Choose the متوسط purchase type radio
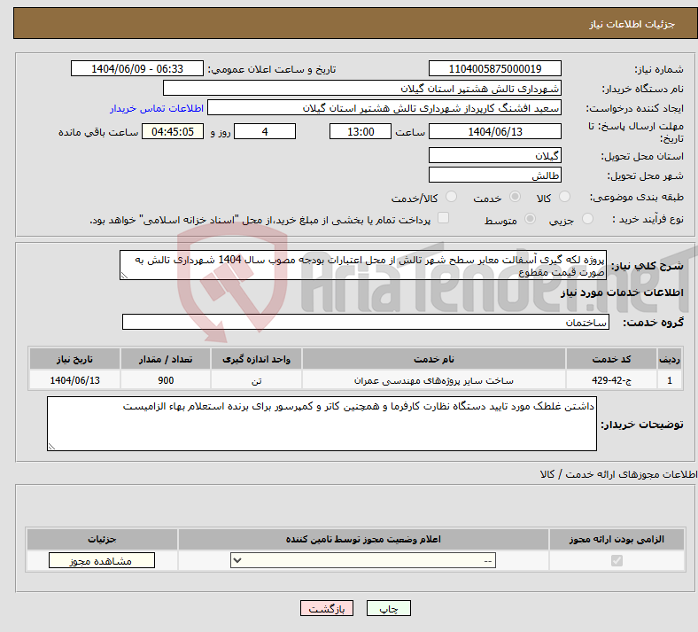Viewport: 698px width, 632px height. pos(531,219)
